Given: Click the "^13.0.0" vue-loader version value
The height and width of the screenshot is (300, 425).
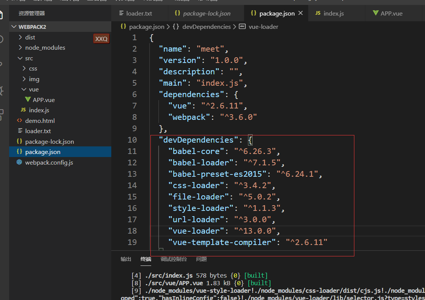Looking at the screenshot, I should point(254,231).
